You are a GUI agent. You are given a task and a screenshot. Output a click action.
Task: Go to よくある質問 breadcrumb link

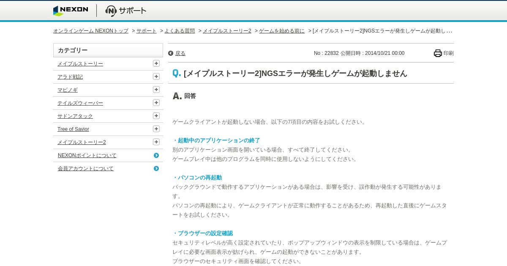point(180,31)
